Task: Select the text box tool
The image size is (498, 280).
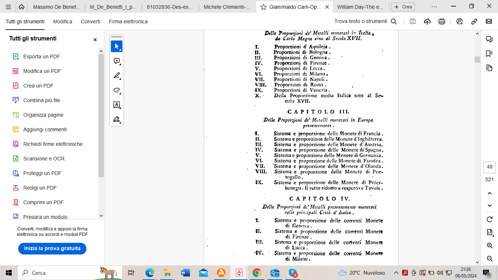Action: pyautogui.click(x=117, y=105)
